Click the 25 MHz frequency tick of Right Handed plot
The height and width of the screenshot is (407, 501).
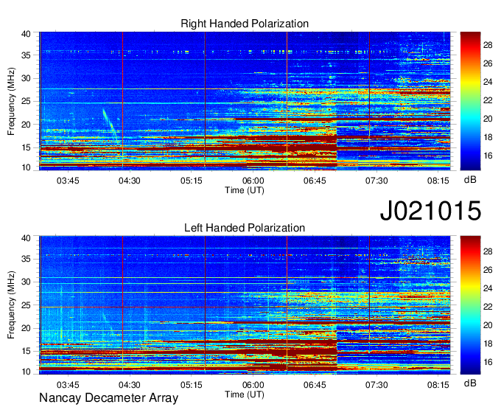tap(27, 101)
